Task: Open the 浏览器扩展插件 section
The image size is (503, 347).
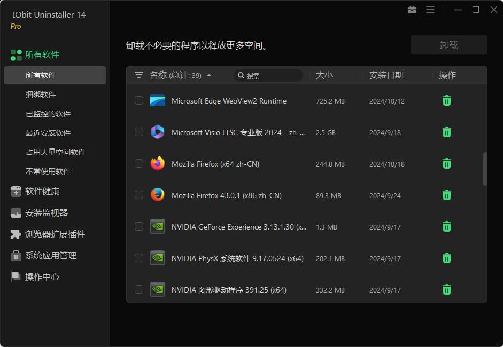Action: point(55,234)
